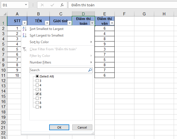This screenshot has width=177, height=139.
Task: Click the Insert Function fx icon
Action: click(x=62, y=5)
